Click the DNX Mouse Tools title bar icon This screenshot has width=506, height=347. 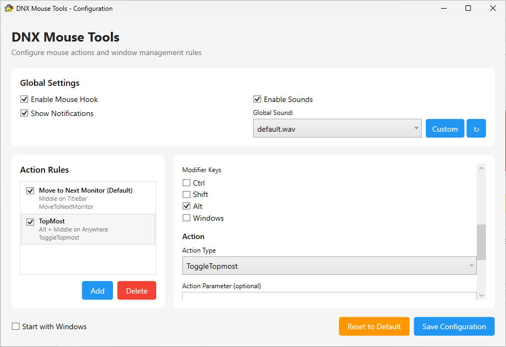[x=9, y=9]
